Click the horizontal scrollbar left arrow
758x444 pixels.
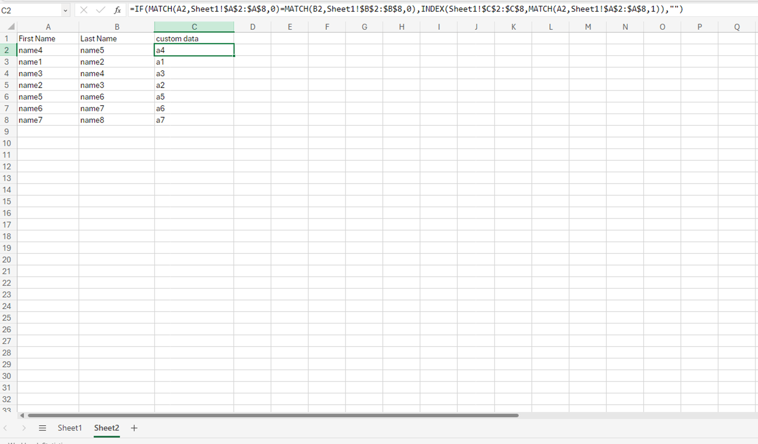(22, 415)
